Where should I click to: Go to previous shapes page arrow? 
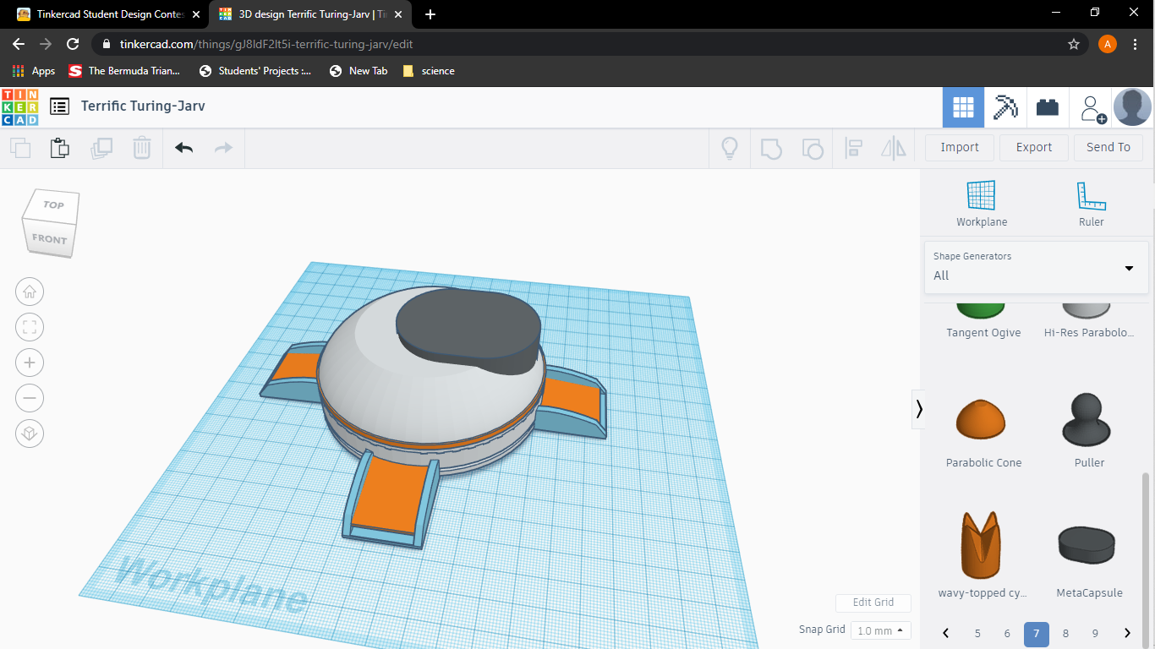[946, 633]
